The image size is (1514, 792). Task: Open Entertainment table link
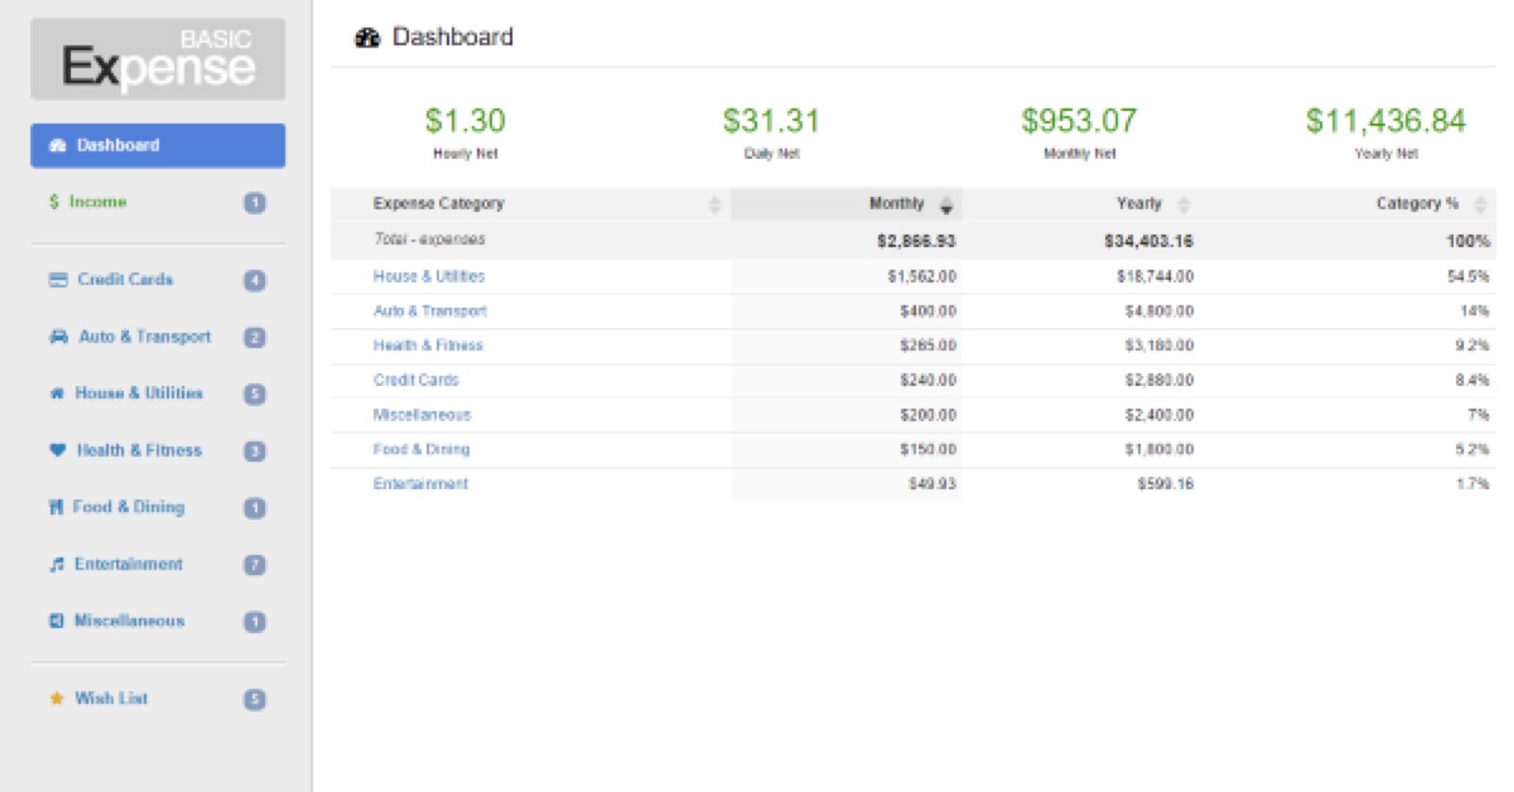(420, 484)
